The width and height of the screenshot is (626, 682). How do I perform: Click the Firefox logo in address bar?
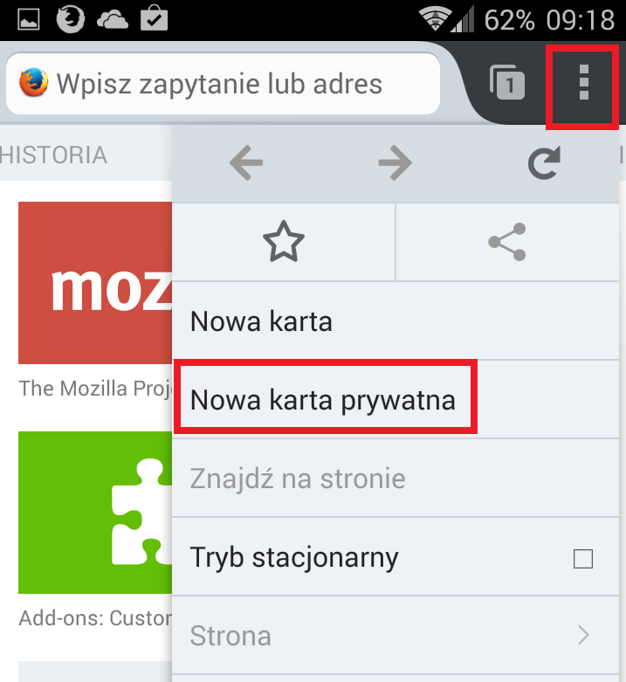(x=33, y=82)
